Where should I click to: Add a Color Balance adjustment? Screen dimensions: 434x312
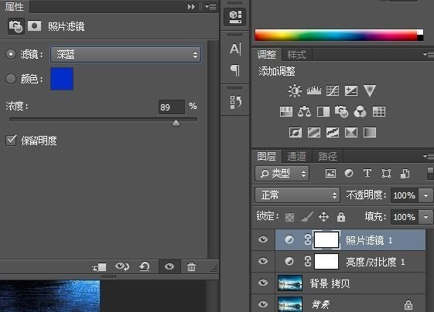(x=304, y=112)
